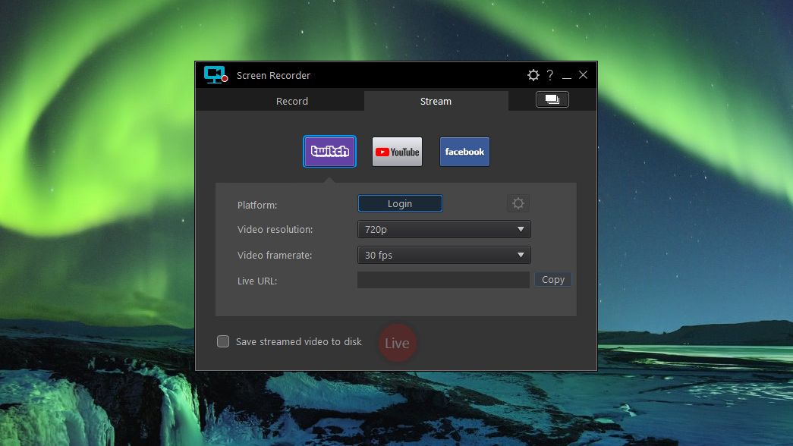Viewport: 793px width, 446px height.
Task: Switch to the Record tab
Action: coord(291,100)
